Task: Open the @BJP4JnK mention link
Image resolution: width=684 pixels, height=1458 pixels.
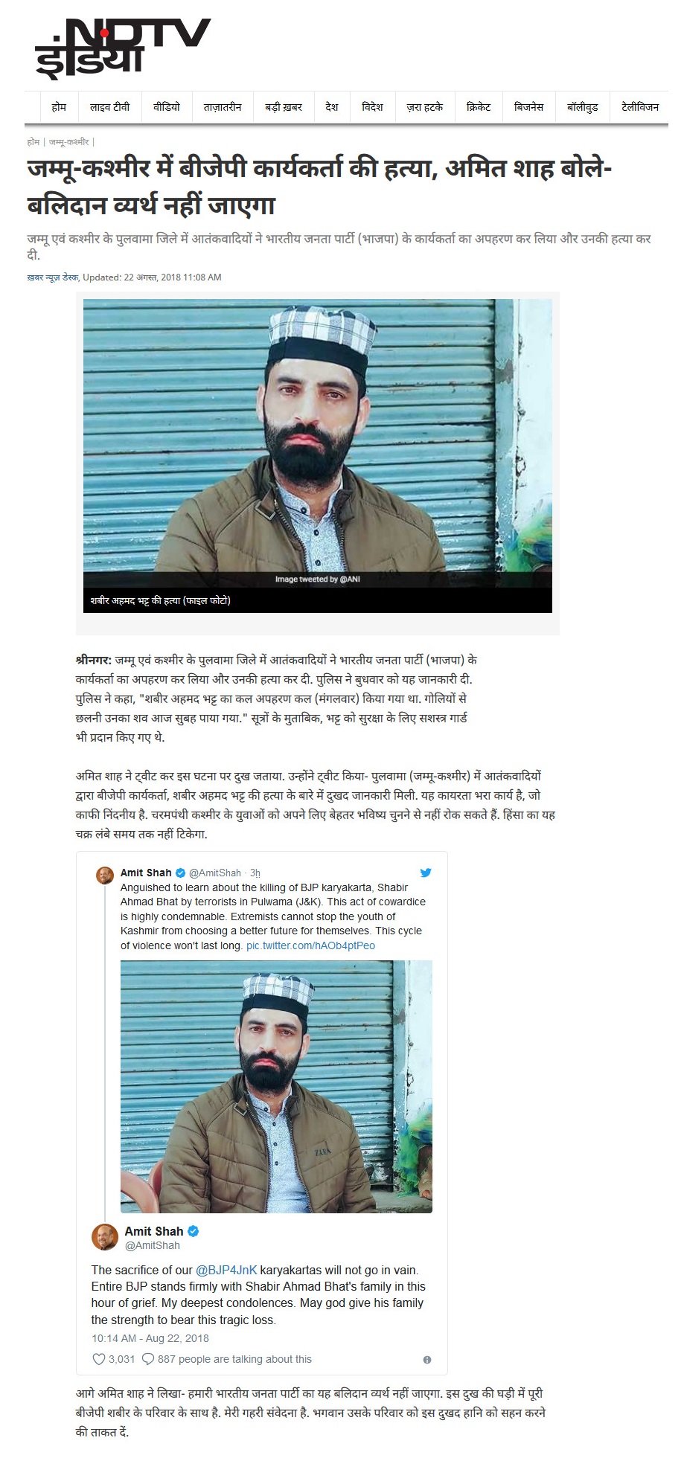Action: point(226,1270)
